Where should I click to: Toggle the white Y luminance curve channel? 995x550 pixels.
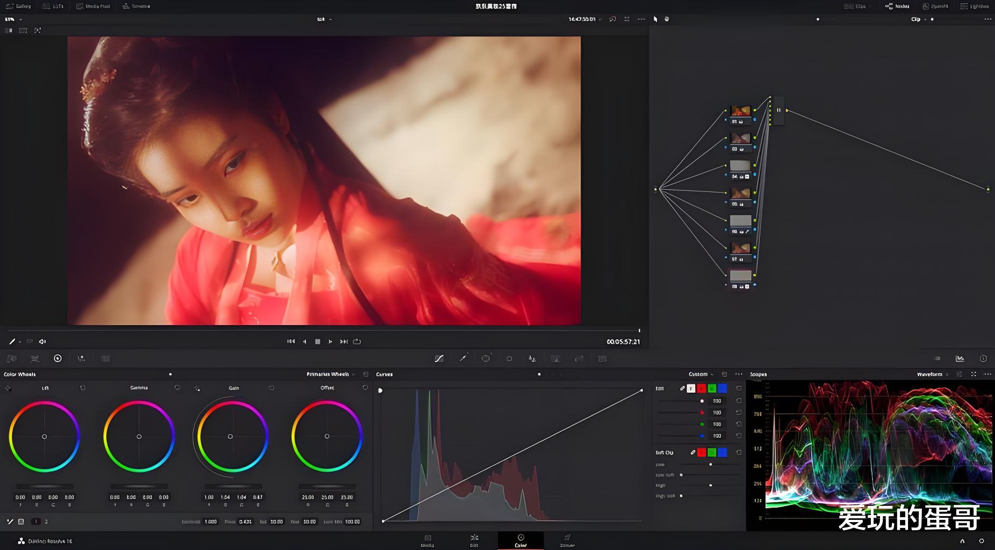(x=691, y=388)
